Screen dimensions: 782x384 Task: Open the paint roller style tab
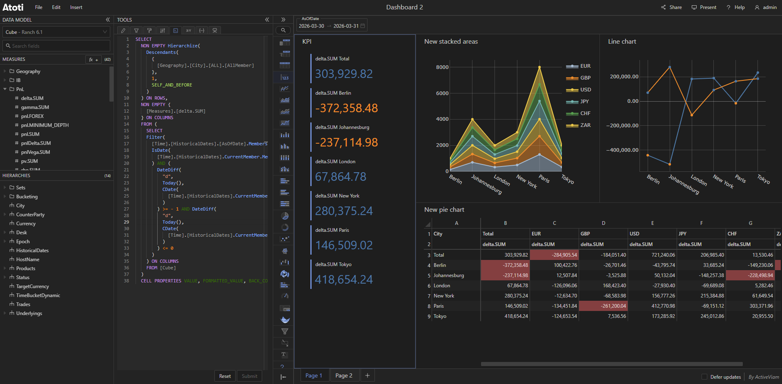(149, 31)
